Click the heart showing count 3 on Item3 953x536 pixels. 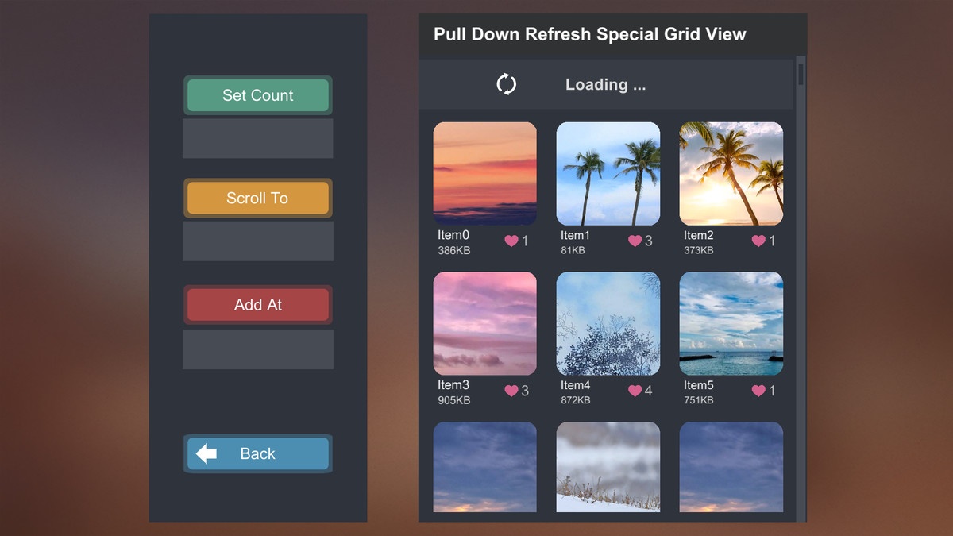[x=511, y=391]
